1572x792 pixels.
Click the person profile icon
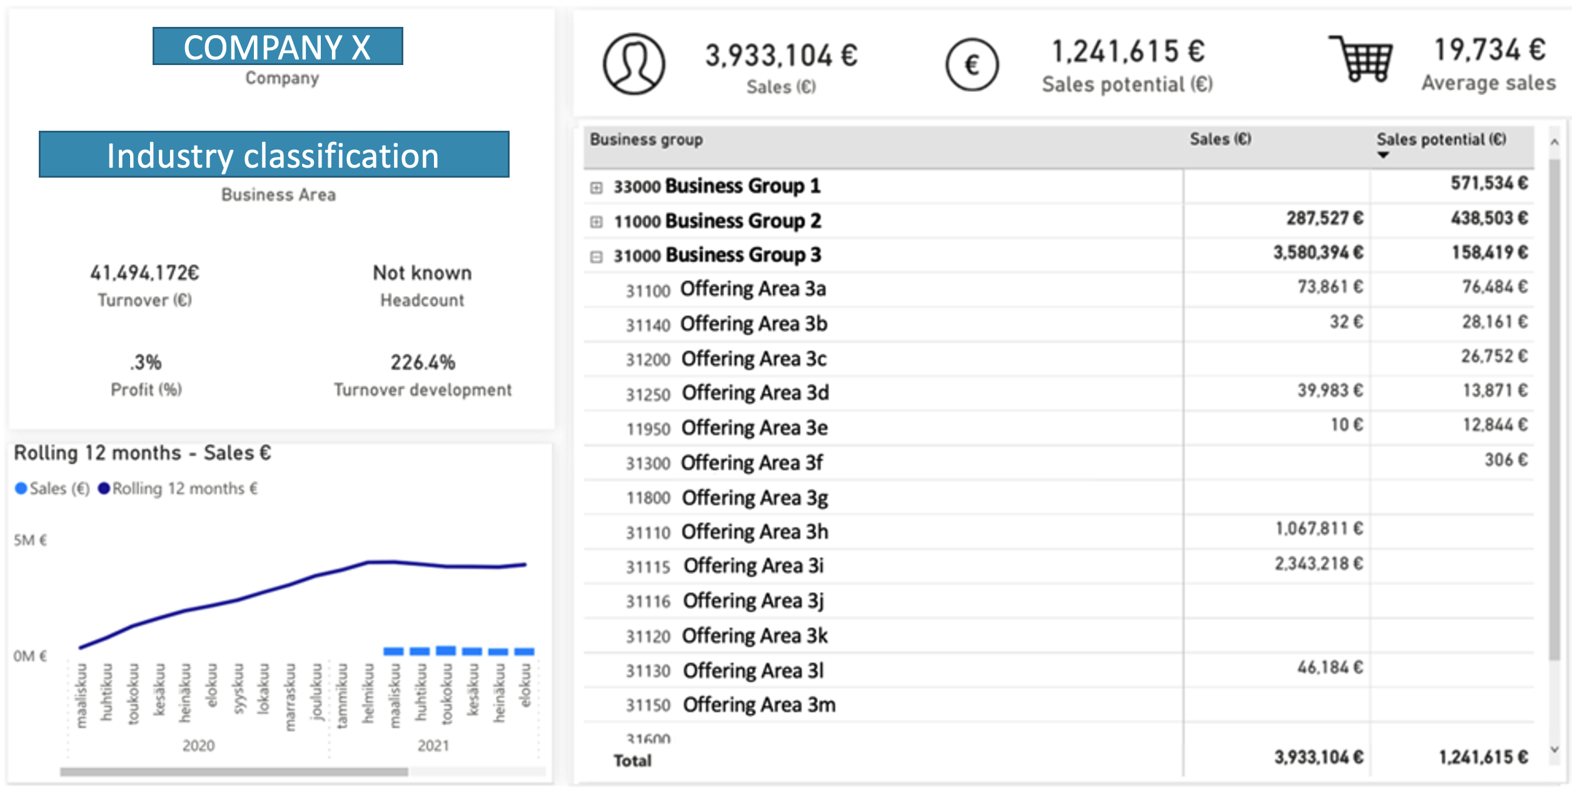coord(633,64)
